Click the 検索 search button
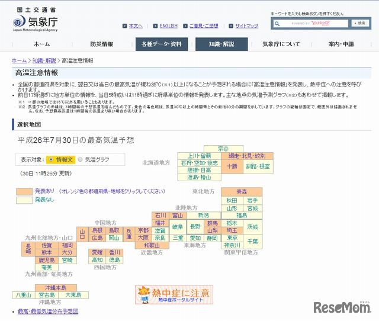This screenshot has height=321, width=379. point(360,23)
